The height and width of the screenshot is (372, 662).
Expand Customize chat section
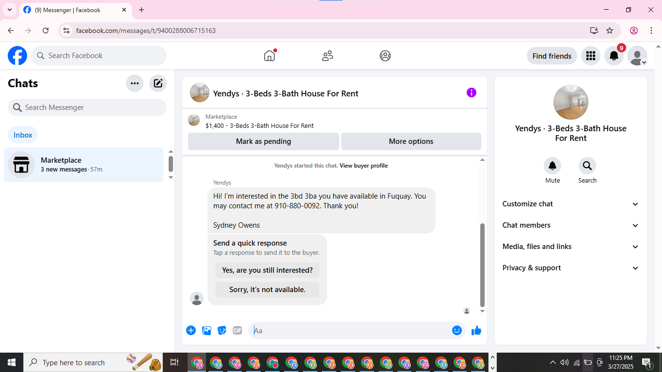pos(571,204)
